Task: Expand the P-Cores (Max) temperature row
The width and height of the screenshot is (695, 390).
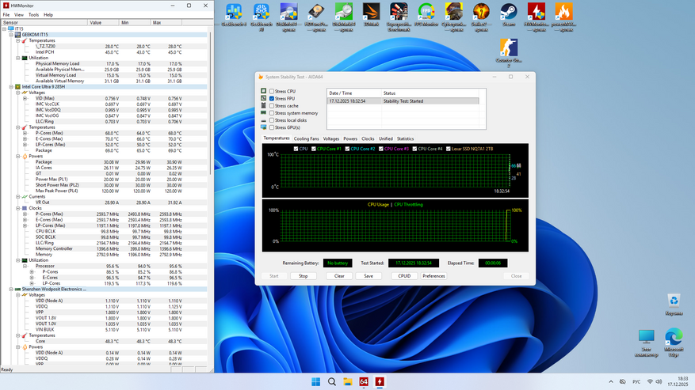Action: coord(25,134)
